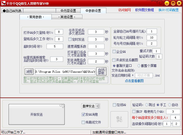The height and width of the screenshot is (135, 183).
Task: Click the 定时发送 seconds field
Action: pyautogui.click(x=96, y=39)
